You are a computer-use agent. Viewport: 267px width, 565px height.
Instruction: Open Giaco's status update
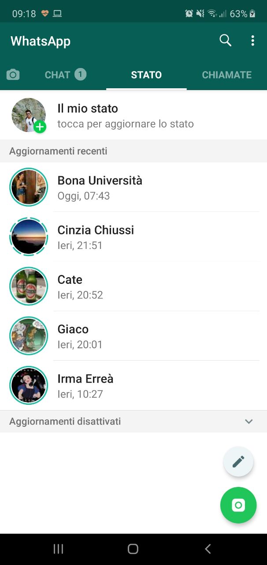click(73, 336)
